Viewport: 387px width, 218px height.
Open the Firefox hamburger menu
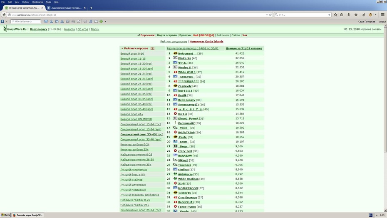[x=382, y=15]
